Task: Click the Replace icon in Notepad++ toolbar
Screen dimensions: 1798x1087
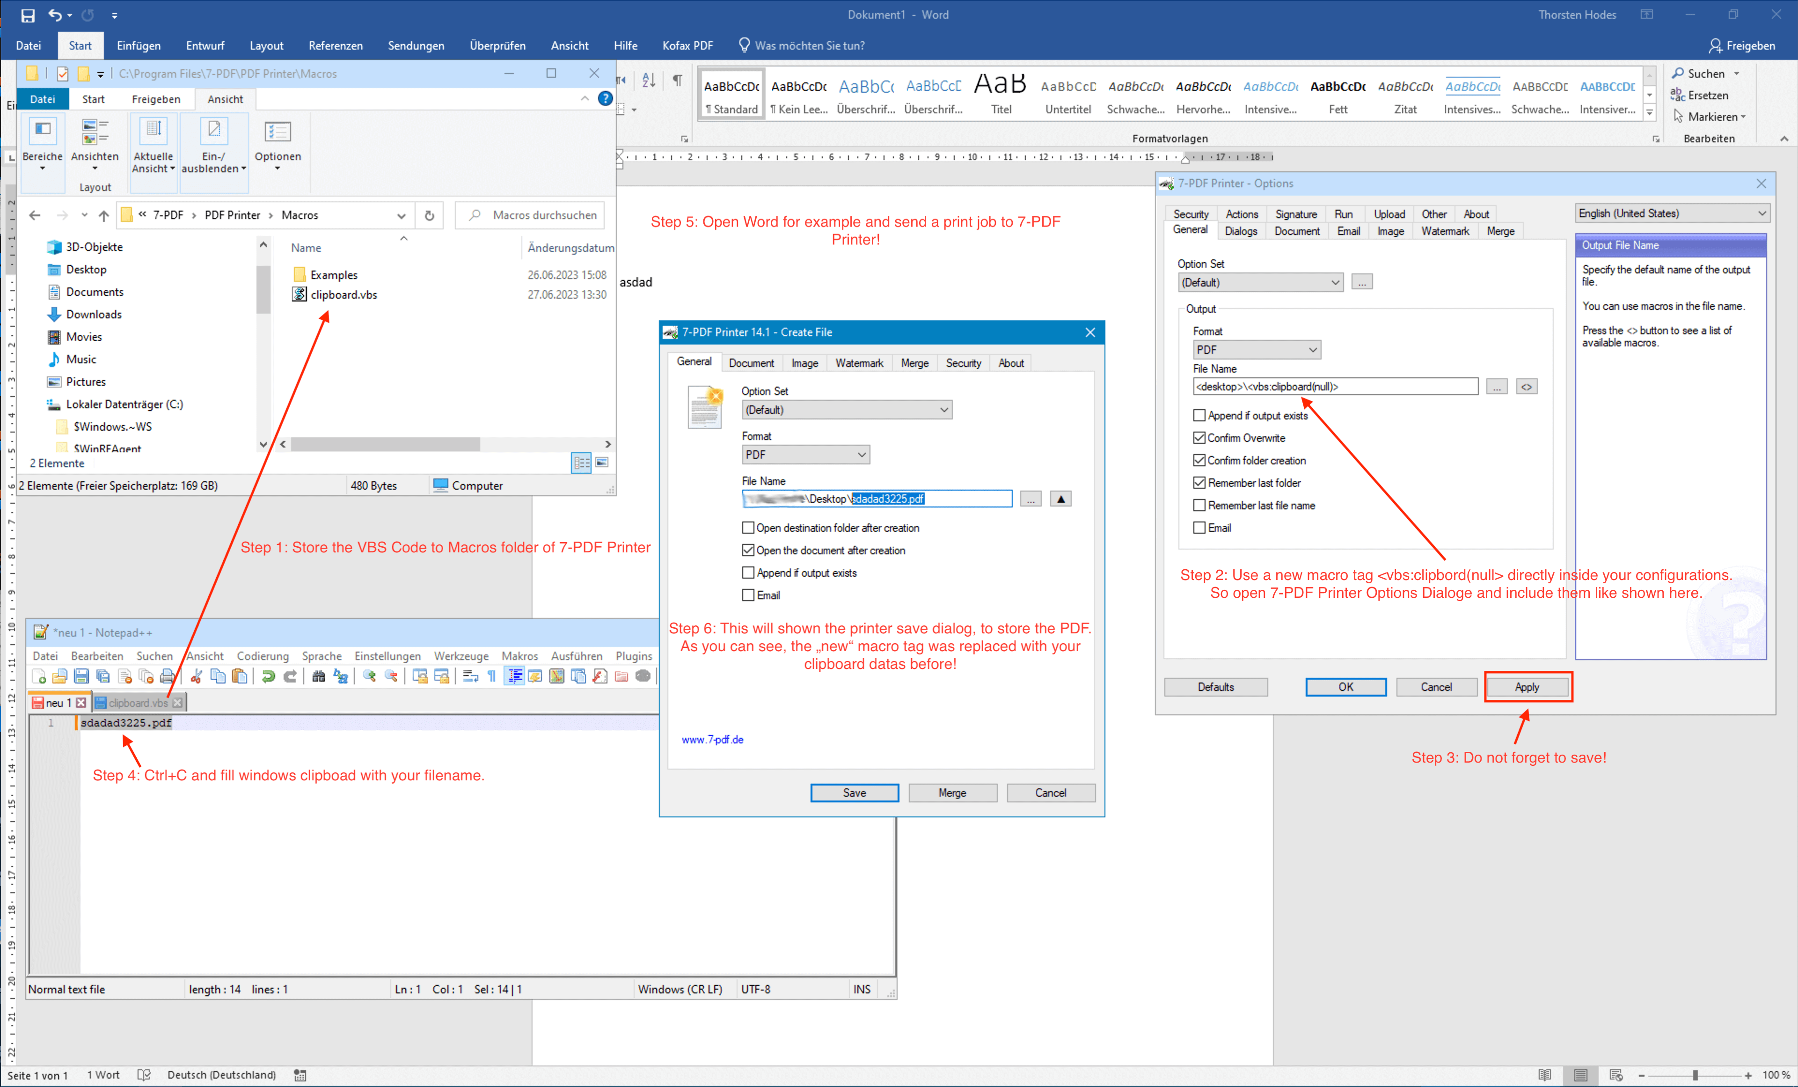Action: tap(340, 676)
